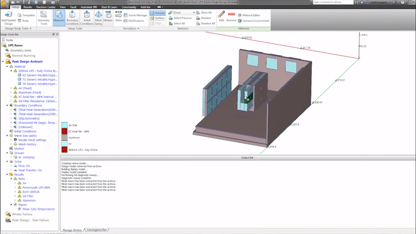
Task: Click Deselect All in Selection panel
Action: pyautogui.click(x=206, y=23)
